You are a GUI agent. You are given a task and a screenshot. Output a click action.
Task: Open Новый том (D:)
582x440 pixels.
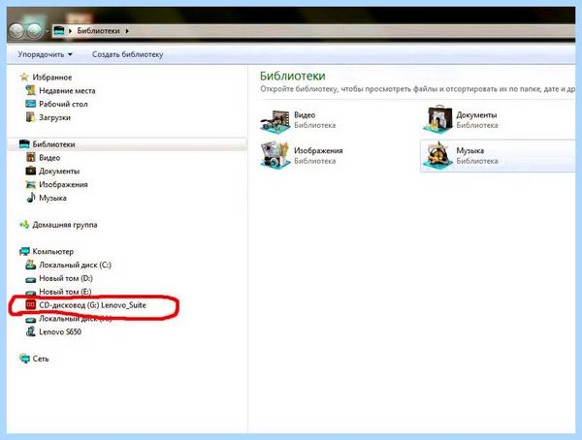pos(66,278)
